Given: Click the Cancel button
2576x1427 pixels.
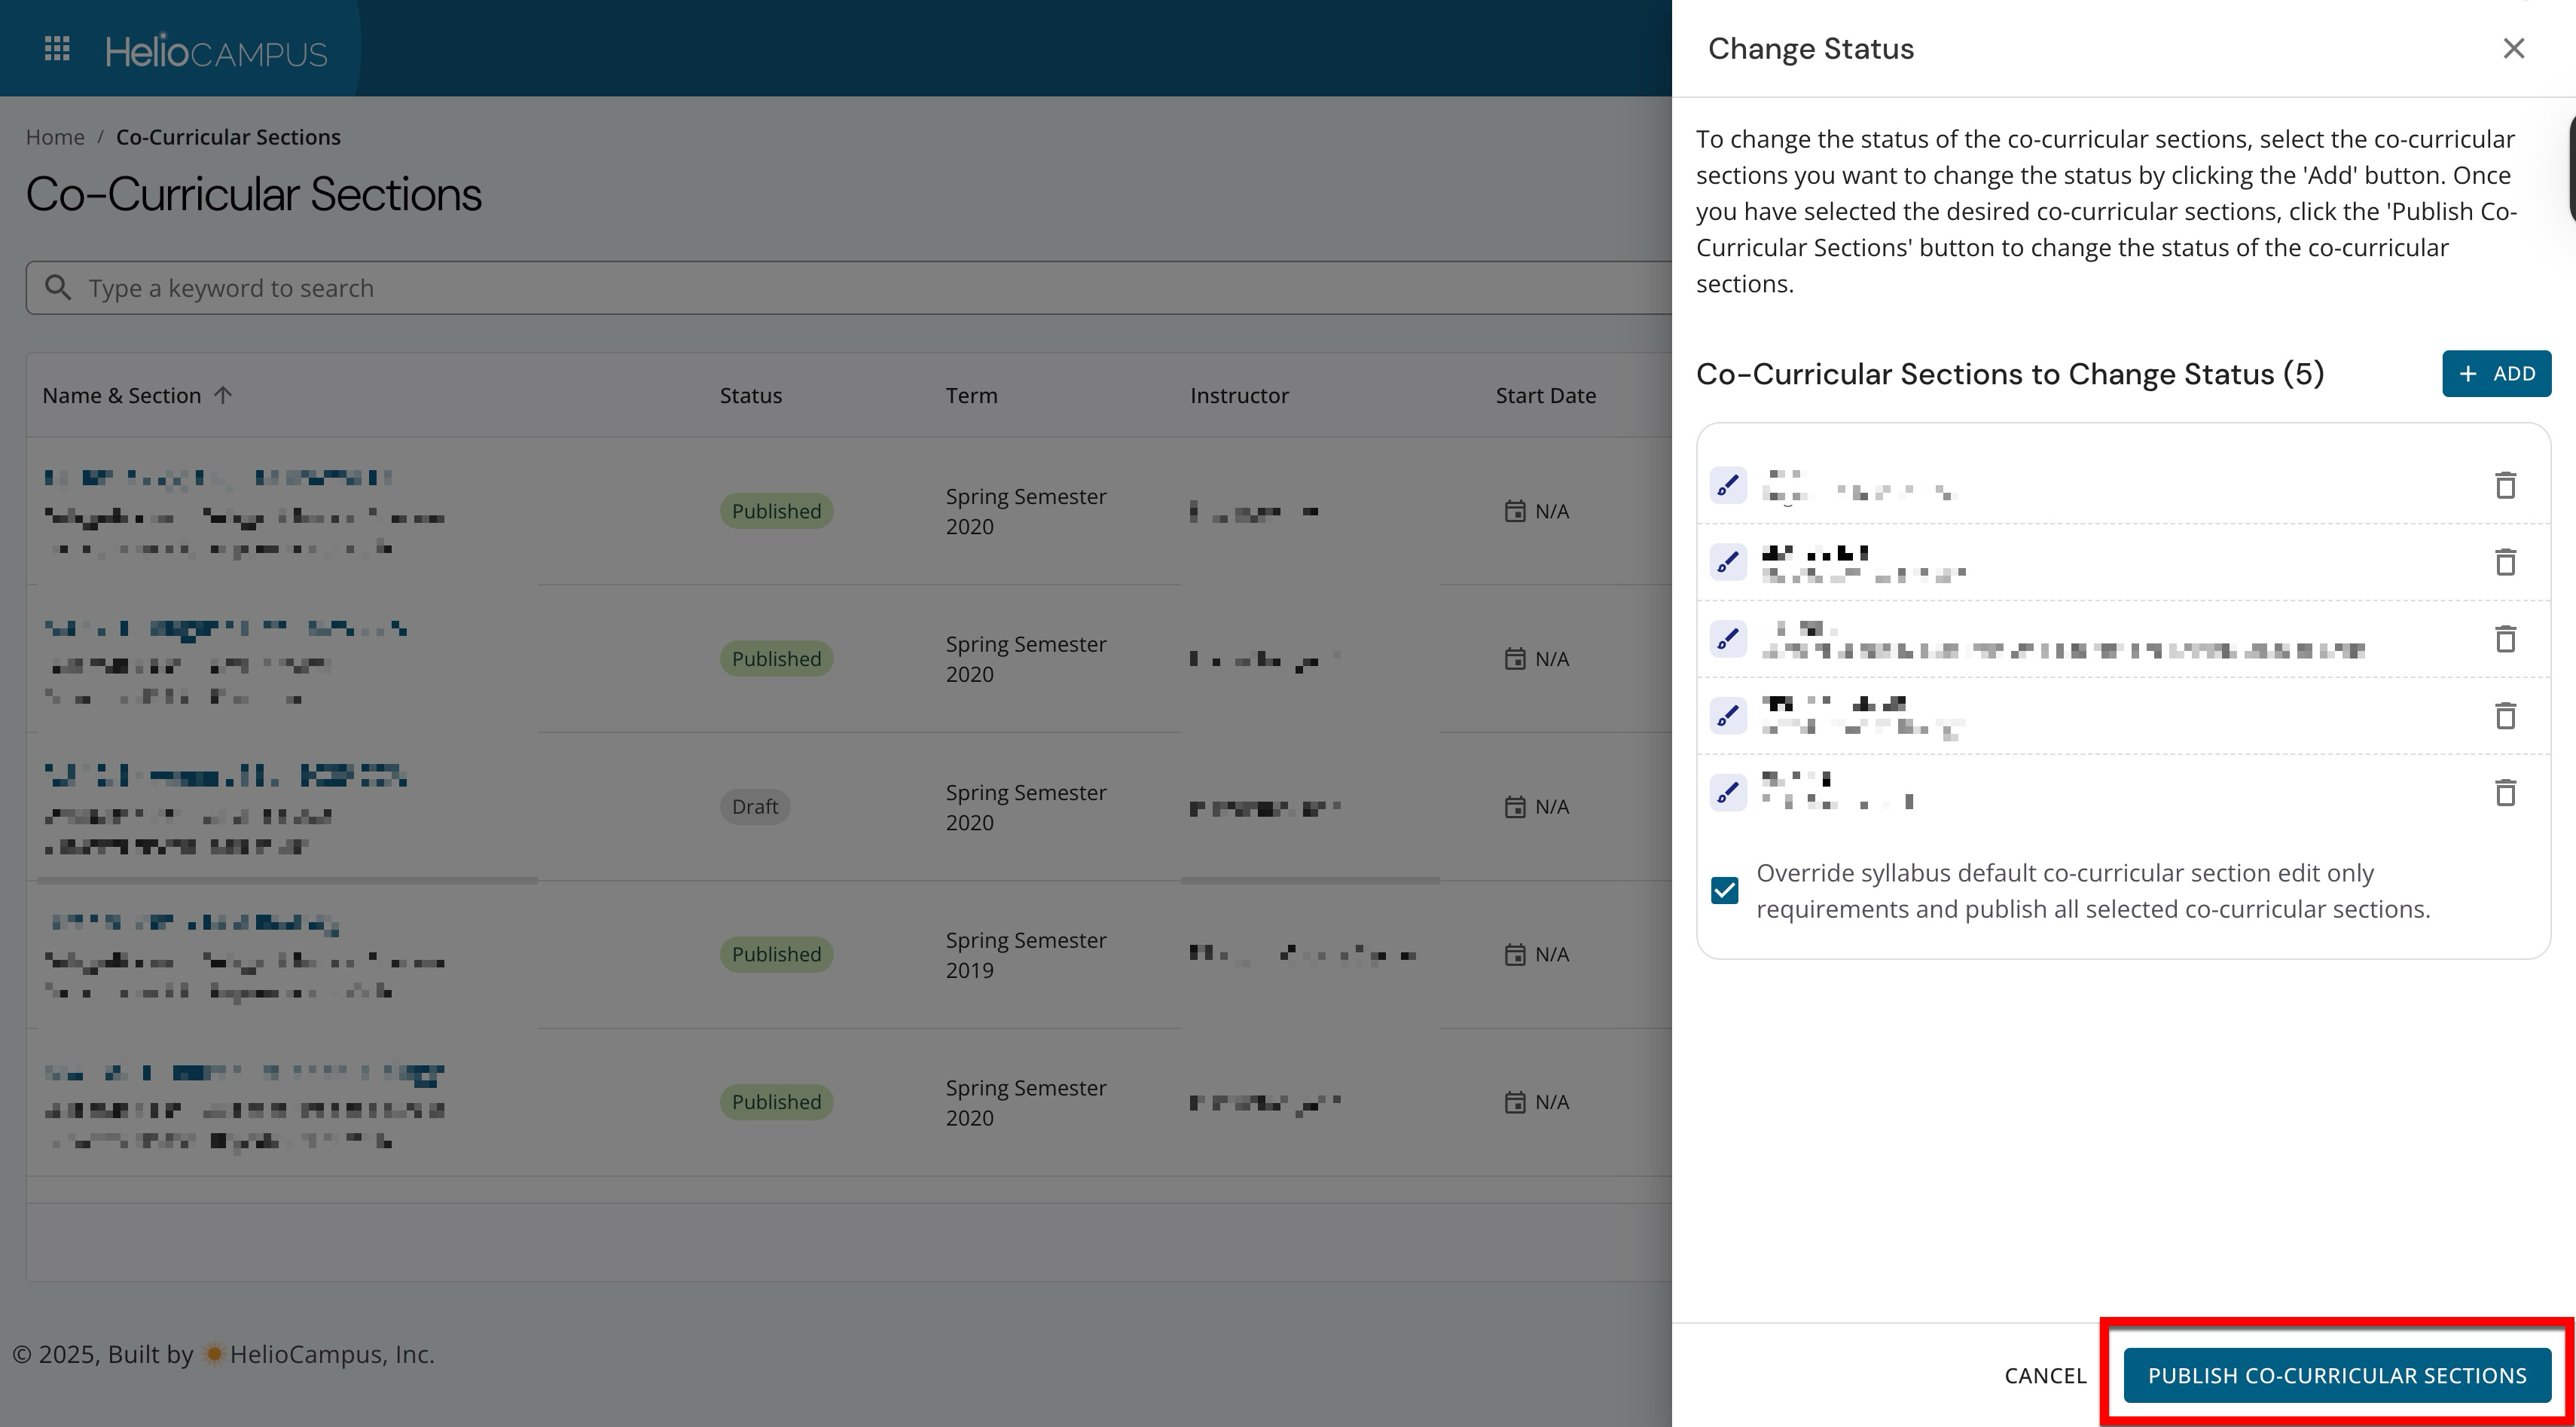Looking at the screenshot, I should click(x=2045, y=1376).
